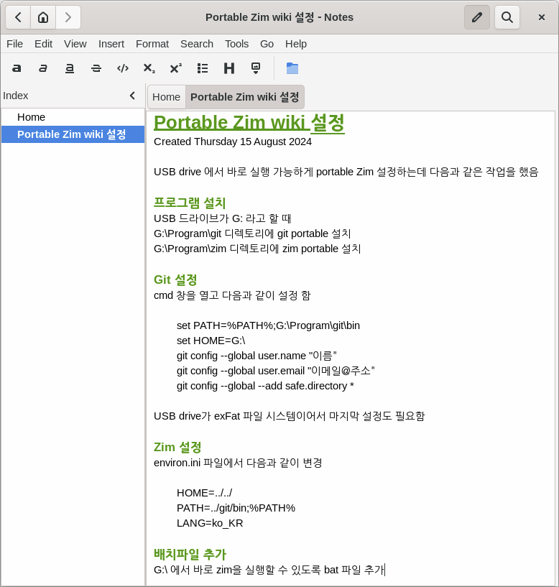Click the 프로그램 설치 heading
559x587 pixels.
pos(190,203)
